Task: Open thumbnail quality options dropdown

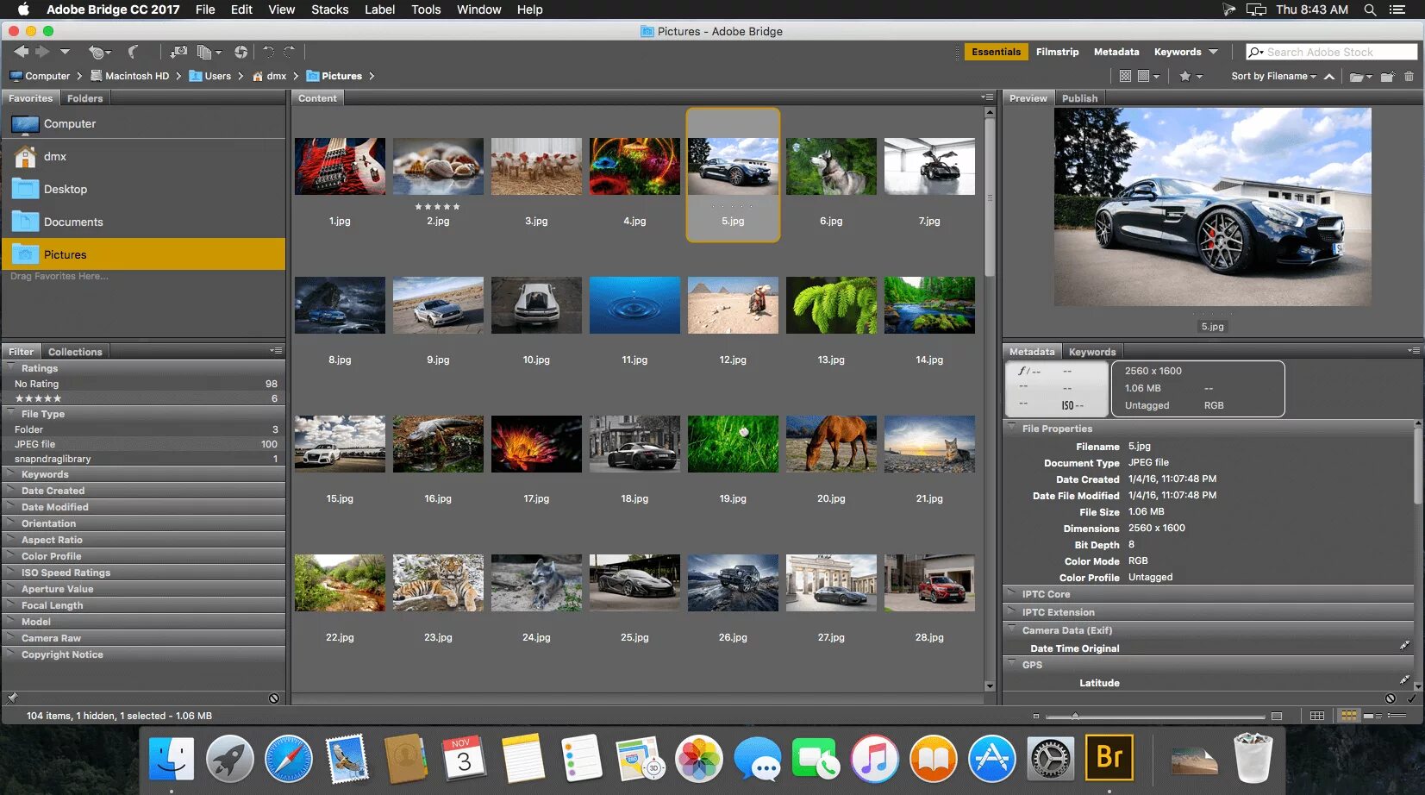Action: click(x=1148, y=76)
